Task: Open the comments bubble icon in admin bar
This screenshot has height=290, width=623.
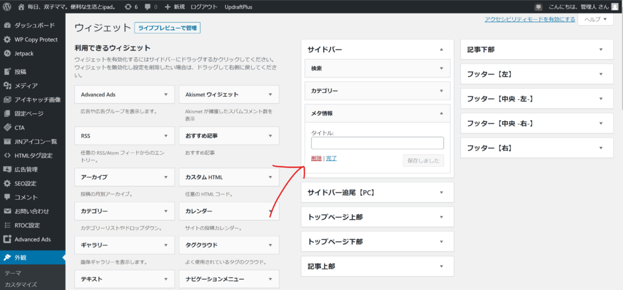Action: (148, 7)
